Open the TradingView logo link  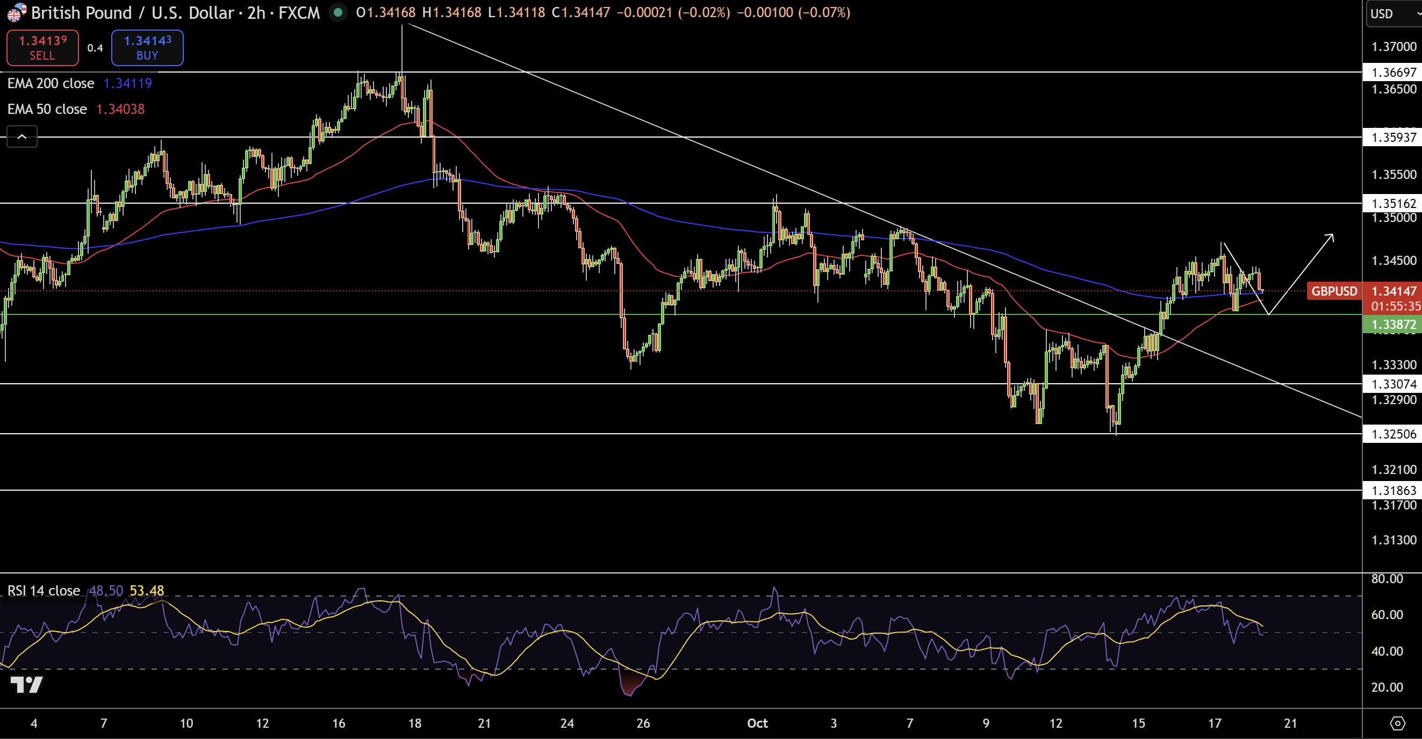(x=26, y=684)
